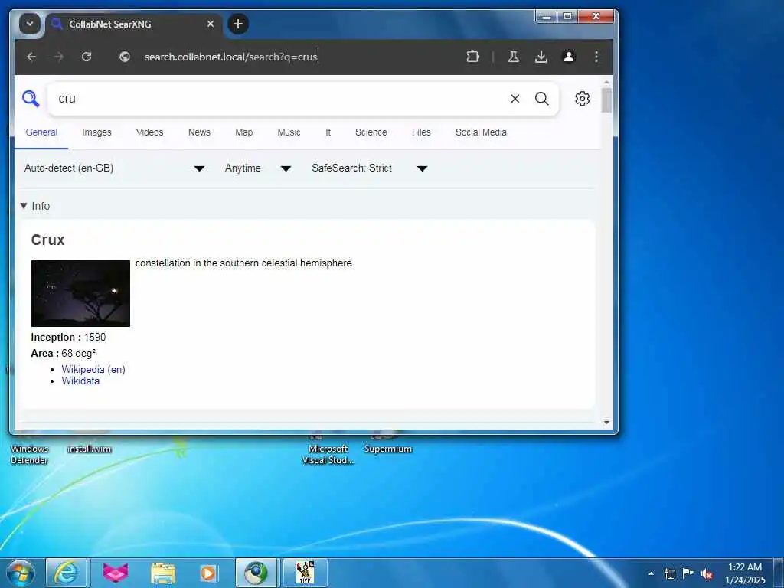Click the scrollbar down arrow

pos(606,423)
